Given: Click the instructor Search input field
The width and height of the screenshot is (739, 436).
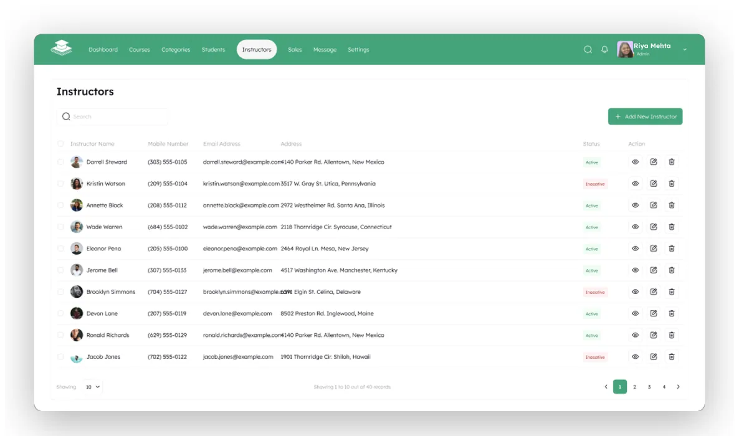Looking at the screenshot, I should (112, 116).
